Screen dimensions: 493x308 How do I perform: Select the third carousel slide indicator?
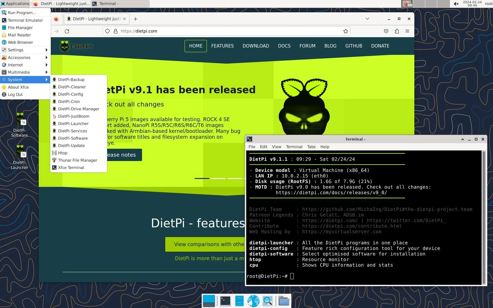point(235,178)
